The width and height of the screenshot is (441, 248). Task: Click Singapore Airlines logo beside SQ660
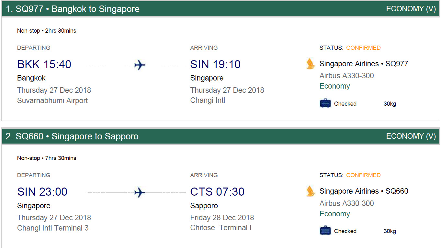(x=311, y=191)
